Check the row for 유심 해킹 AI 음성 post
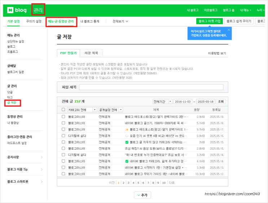This screenshot has width=268, height=203. pyautogui.click(x=63, y=148)
